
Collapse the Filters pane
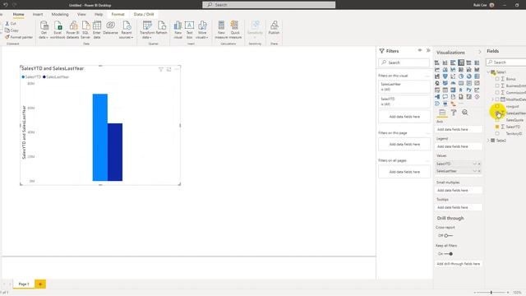428,50
